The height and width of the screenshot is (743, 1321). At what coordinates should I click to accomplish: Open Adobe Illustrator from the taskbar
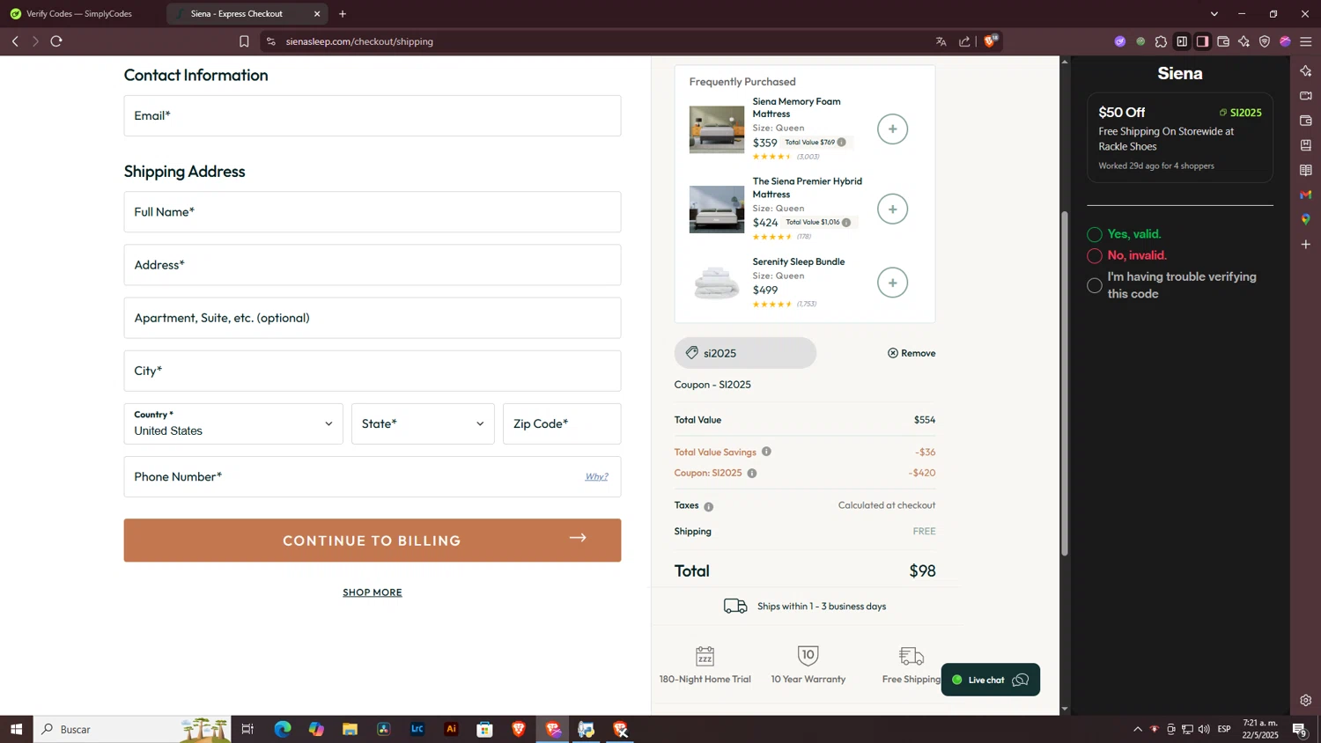451,729
